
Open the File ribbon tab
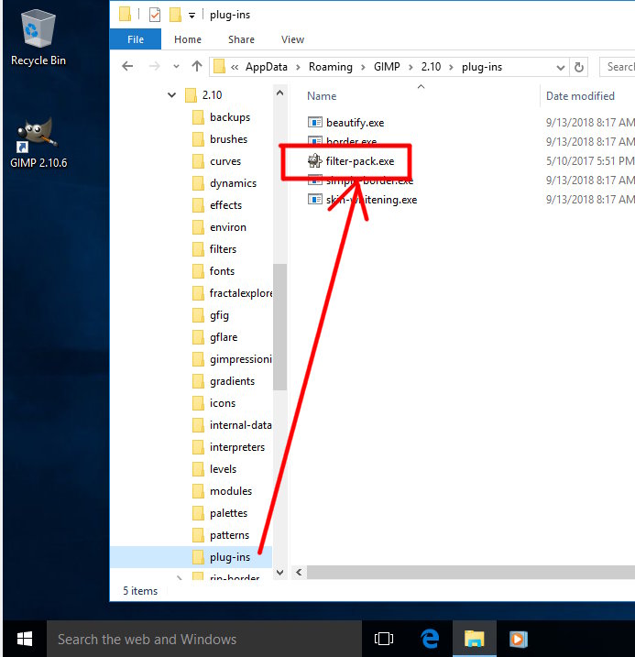136,39
